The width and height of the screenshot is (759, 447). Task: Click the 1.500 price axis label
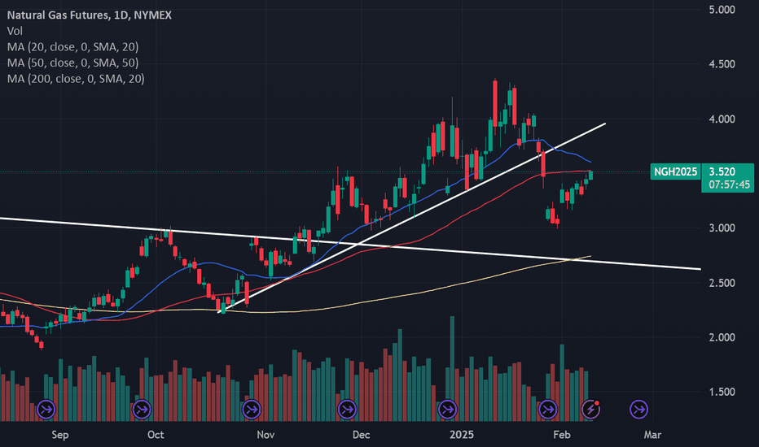722,392
